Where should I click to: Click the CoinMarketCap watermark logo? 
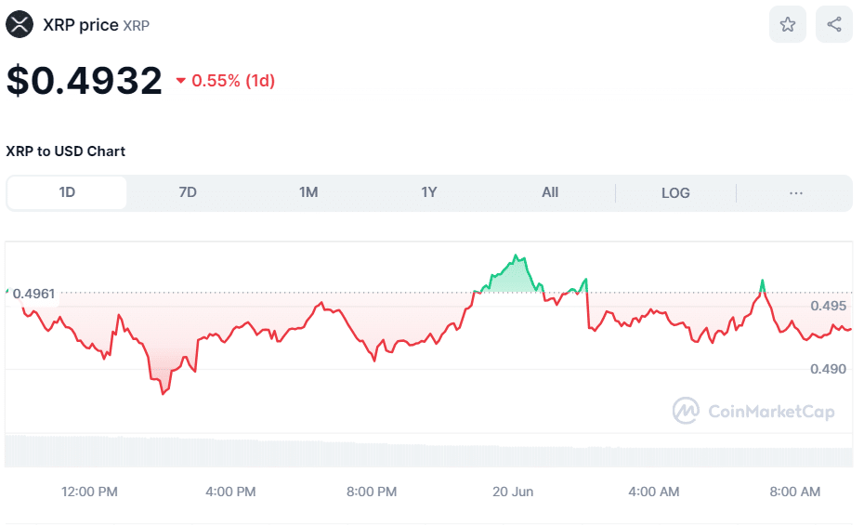click(x=753, y=411)
